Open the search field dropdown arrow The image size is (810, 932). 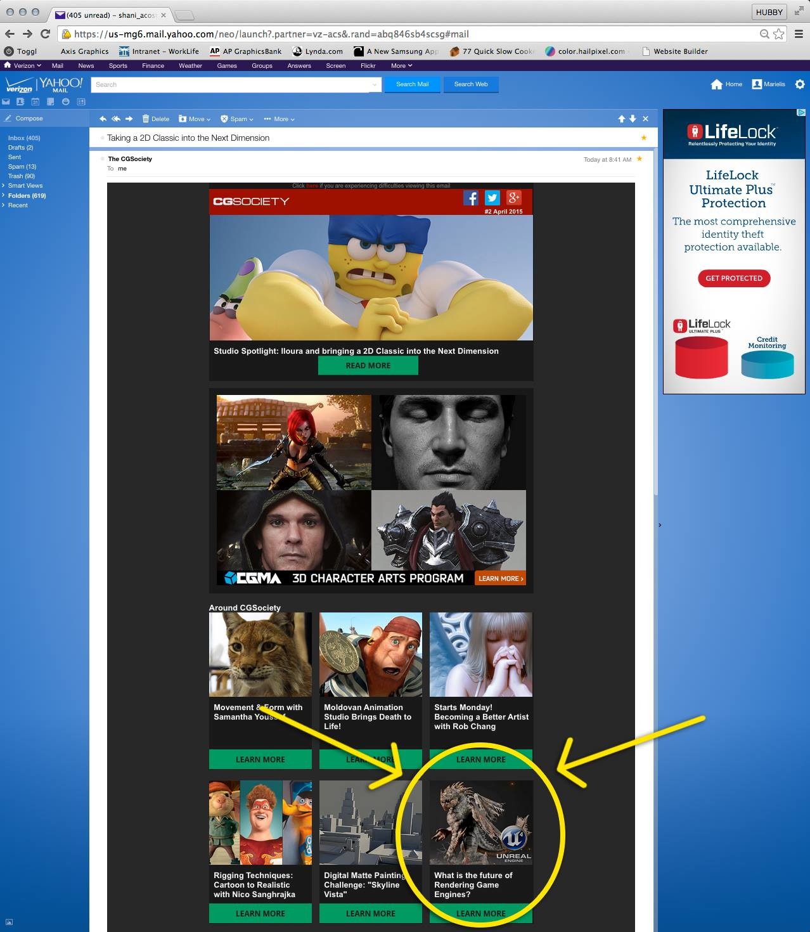click(375, 84)
